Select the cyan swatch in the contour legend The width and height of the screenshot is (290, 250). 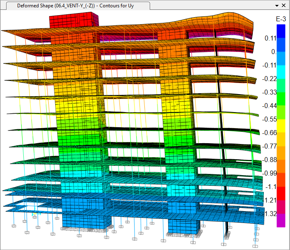281,72
